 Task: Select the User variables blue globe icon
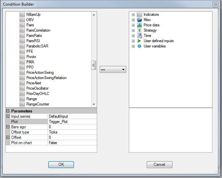[139, 46]
